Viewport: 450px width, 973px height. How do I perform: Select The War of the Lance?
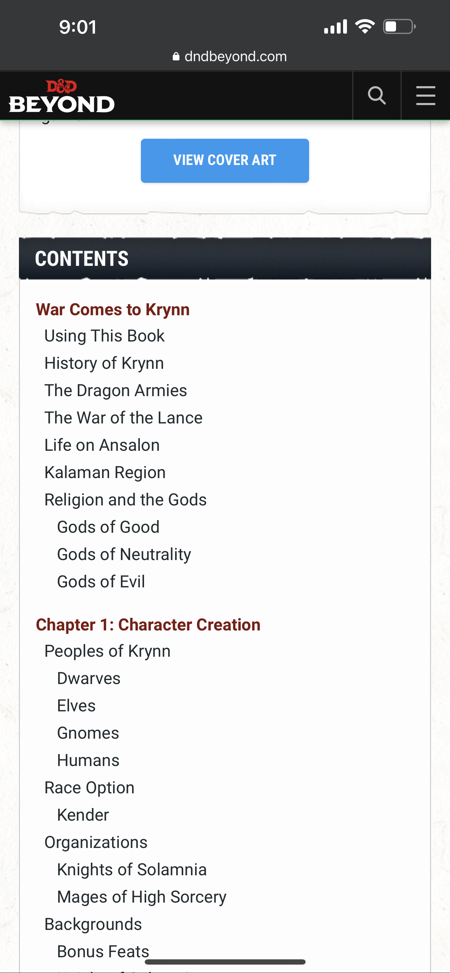[x=123, y=418]
